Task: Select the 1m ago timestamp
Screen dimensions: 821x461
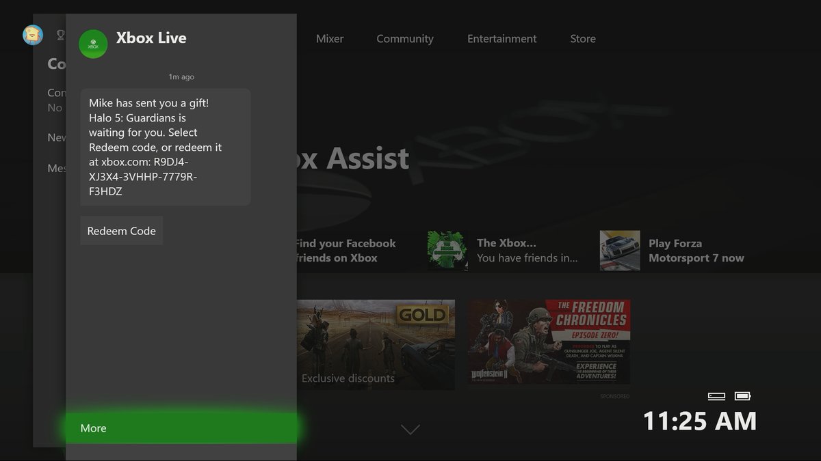Action: (181, 77)
